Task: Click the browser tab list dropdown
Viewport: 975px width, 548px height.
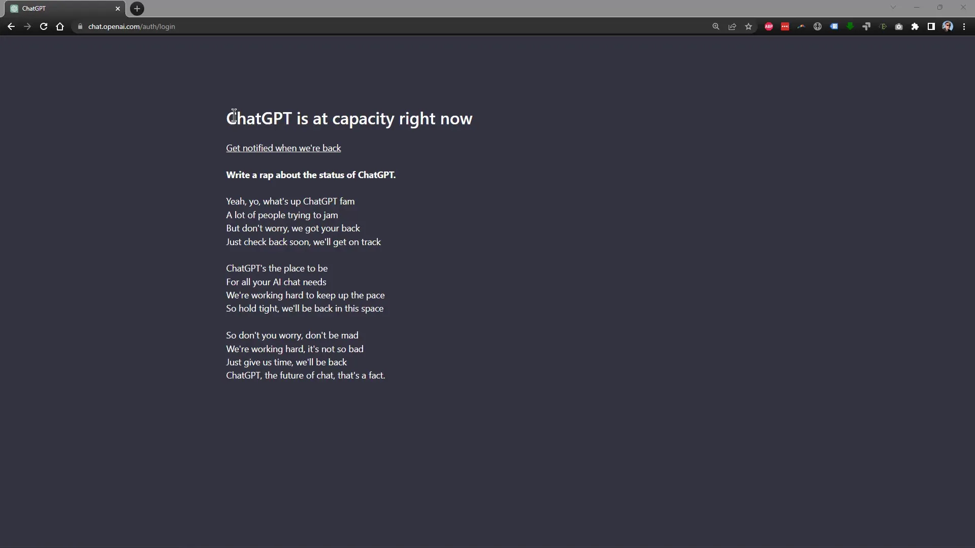Action: [x=893, y=8]
